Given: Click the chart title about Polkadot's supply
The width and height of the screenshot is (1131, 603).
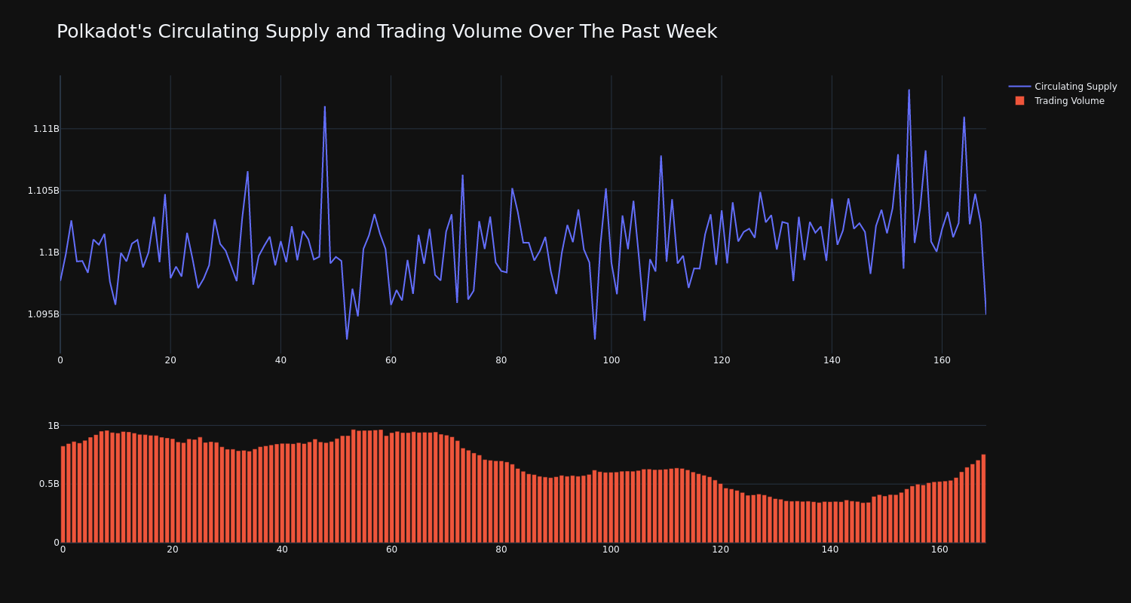Looking at the screenshot, I should pyautogui.click(x=387, y=32).
